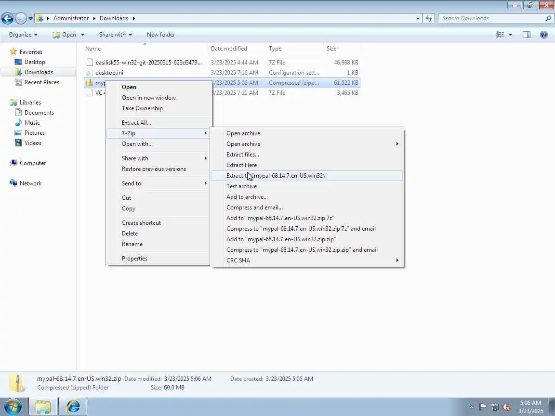Select the desktop.ini file
This screenshot has height=416, width=555.
(222, 73)
